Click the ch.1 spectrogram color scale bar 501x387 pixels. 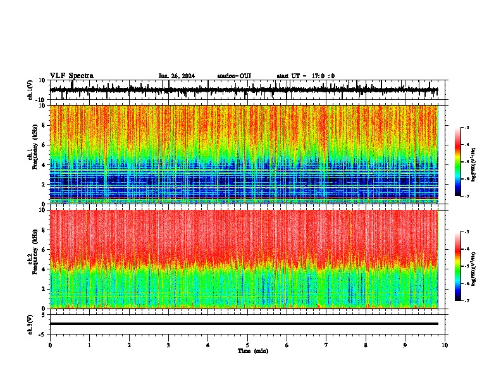pyautogui.click(x=457, y=161)
